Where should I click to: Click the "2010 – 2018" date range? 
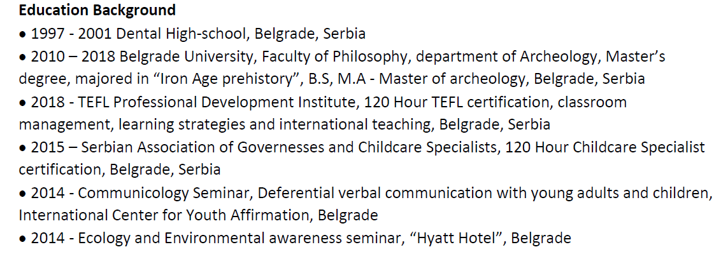coord(72,57)
